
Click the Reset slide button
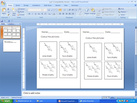coord(21,12)
